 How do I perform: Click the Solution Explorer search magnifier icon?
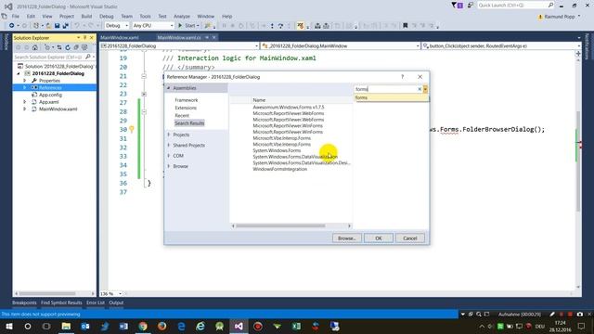(x=88, y=57)
